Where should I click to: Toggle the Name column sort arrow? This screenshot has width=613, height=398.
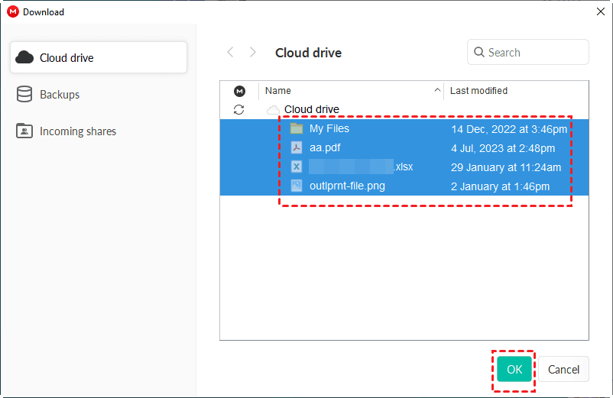pyautogui.click(x=438, y=91)
